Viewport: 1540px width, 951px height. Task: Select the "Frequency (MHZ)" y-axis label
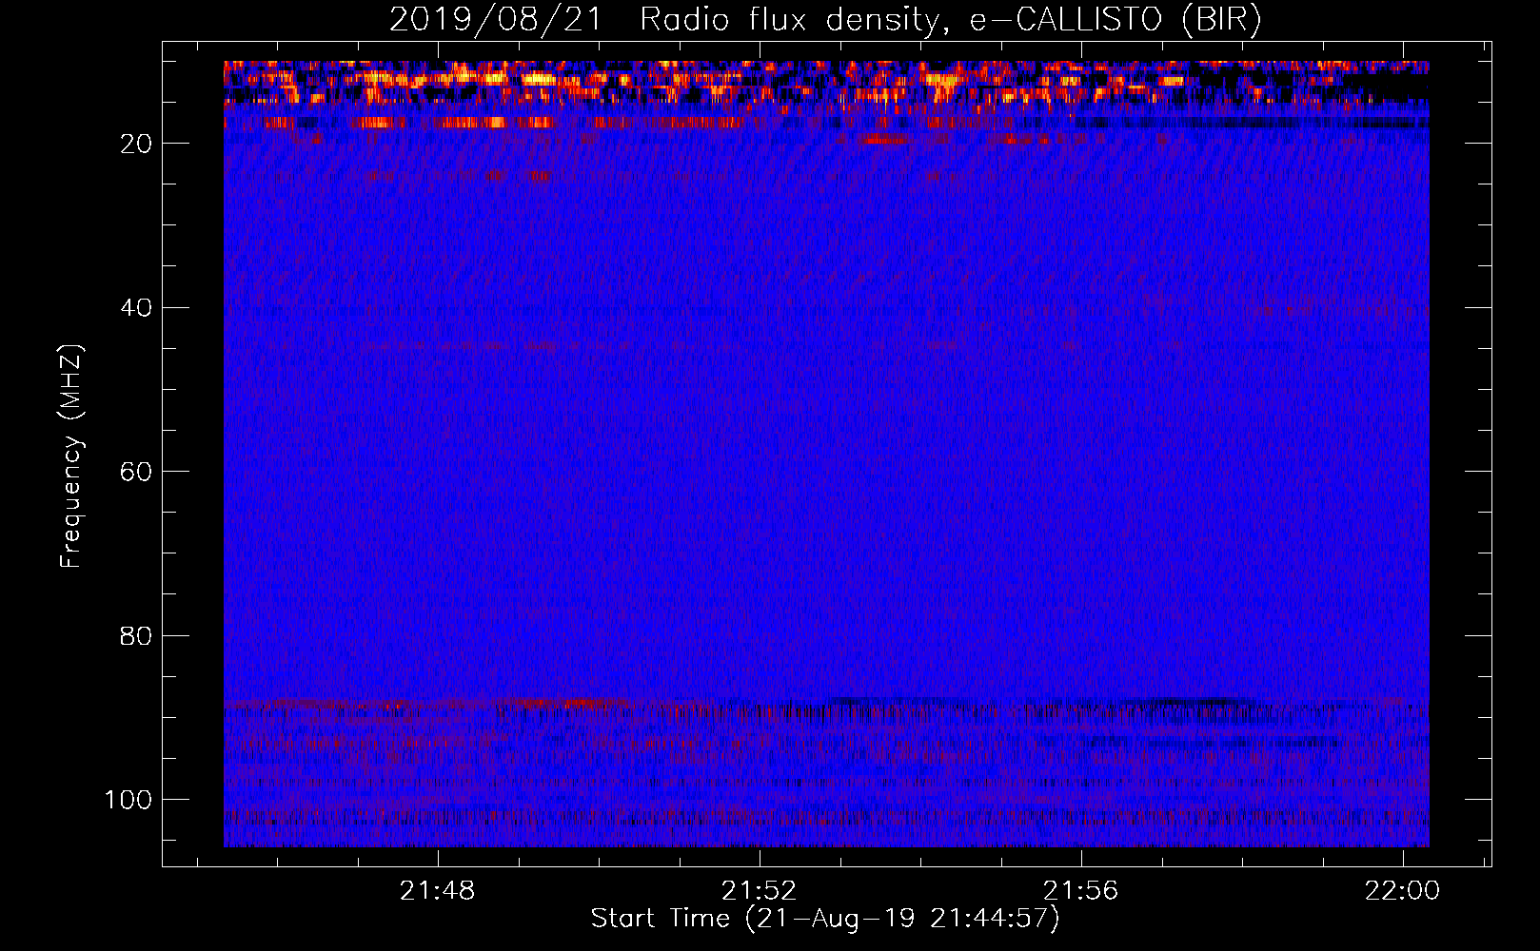click(x=72, y=456)
